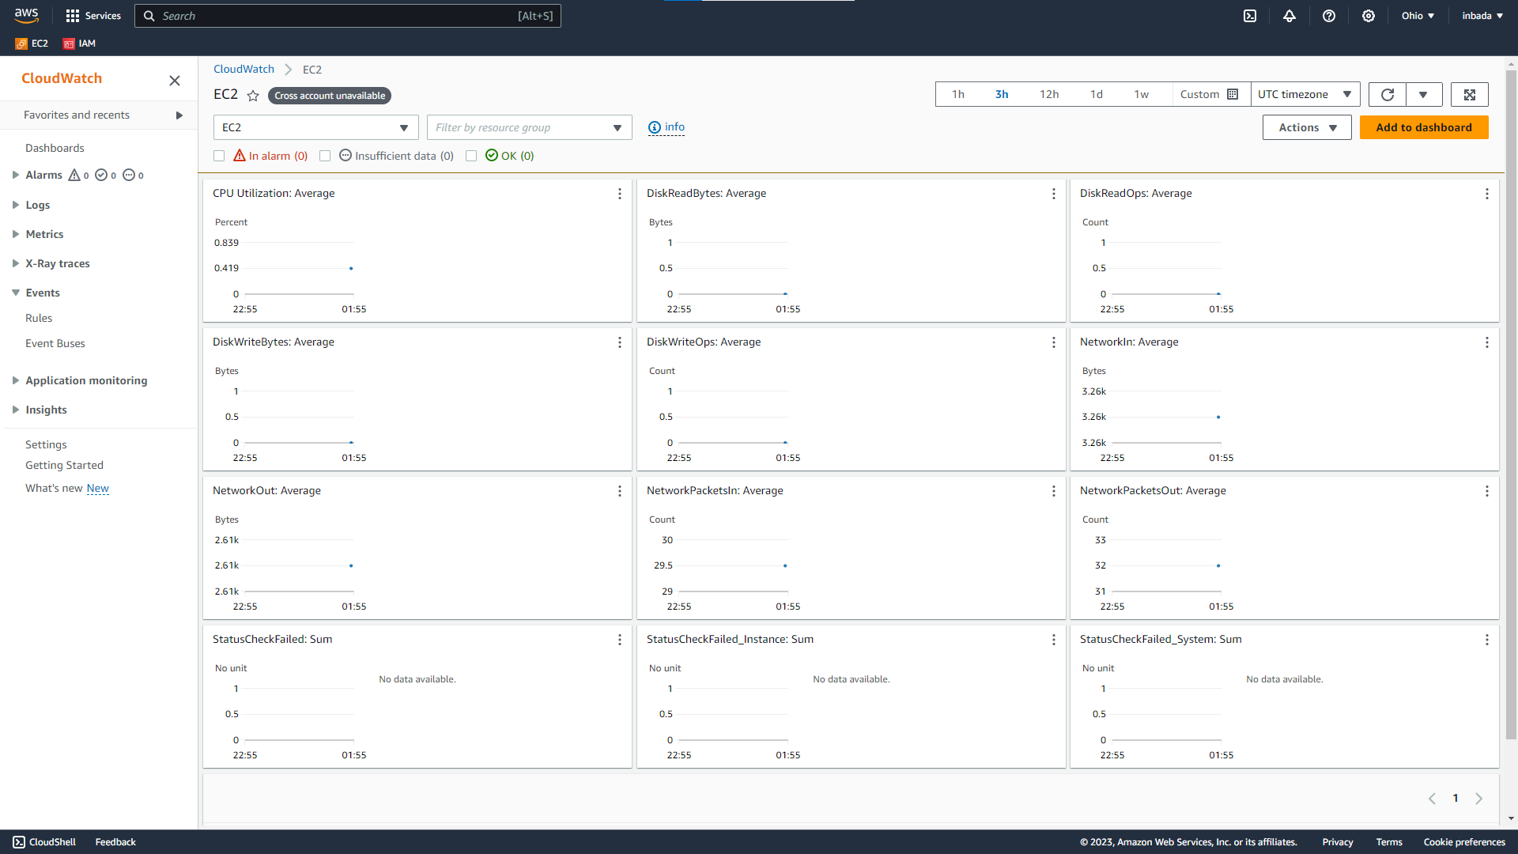Select the 12h time range tab

[1049, 95]
